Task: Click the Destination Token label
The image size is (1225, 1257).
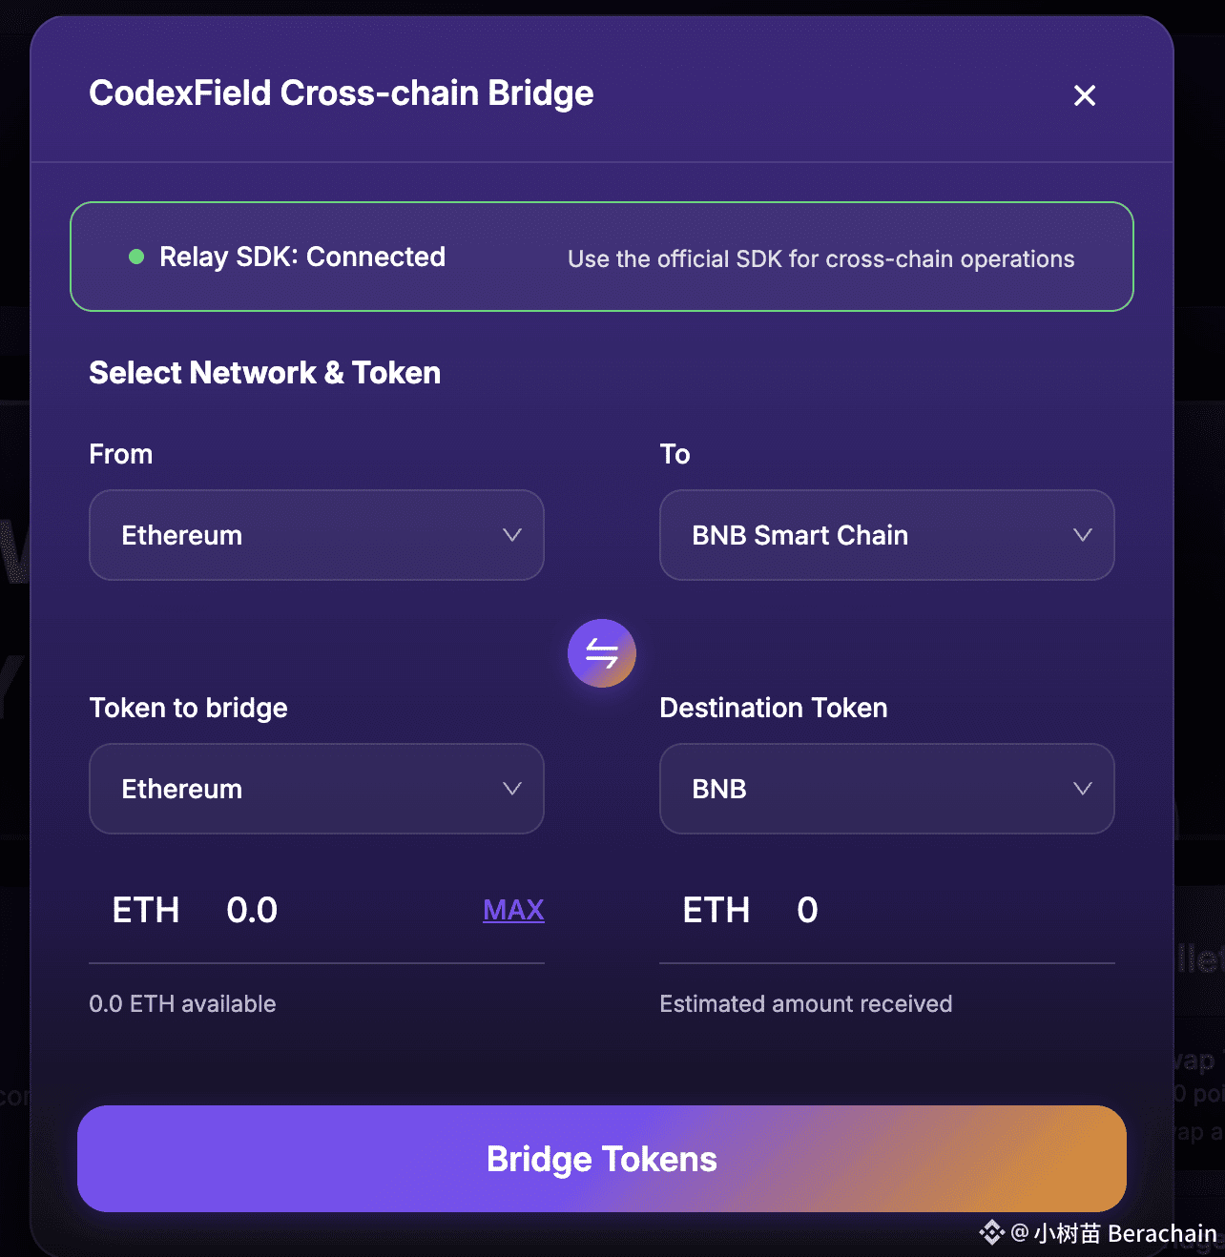Action: pos(773,708)
